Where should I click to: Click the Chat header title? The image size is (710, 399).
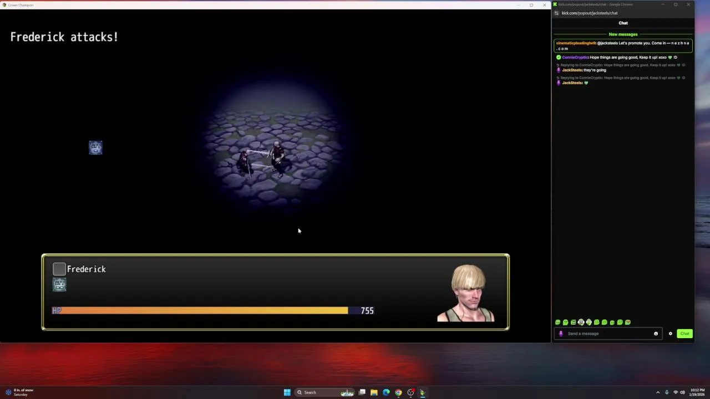coord(623,23)
